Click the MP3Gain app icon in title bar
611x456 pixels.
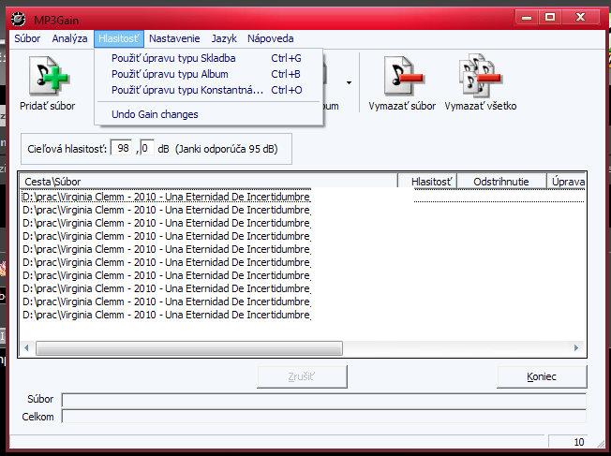pos(18,19)
